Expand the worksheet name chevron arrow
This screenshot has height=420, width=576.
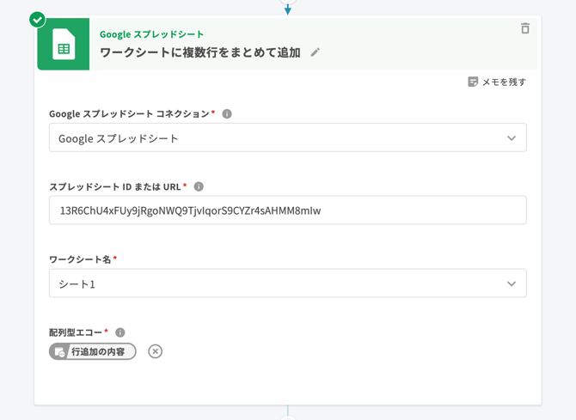coord(511,283)
